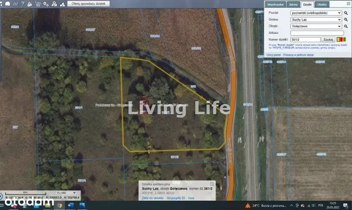Click the magnifier icon beside Obręb
This screenshot has height=210, width=352.
pos(346,26)
